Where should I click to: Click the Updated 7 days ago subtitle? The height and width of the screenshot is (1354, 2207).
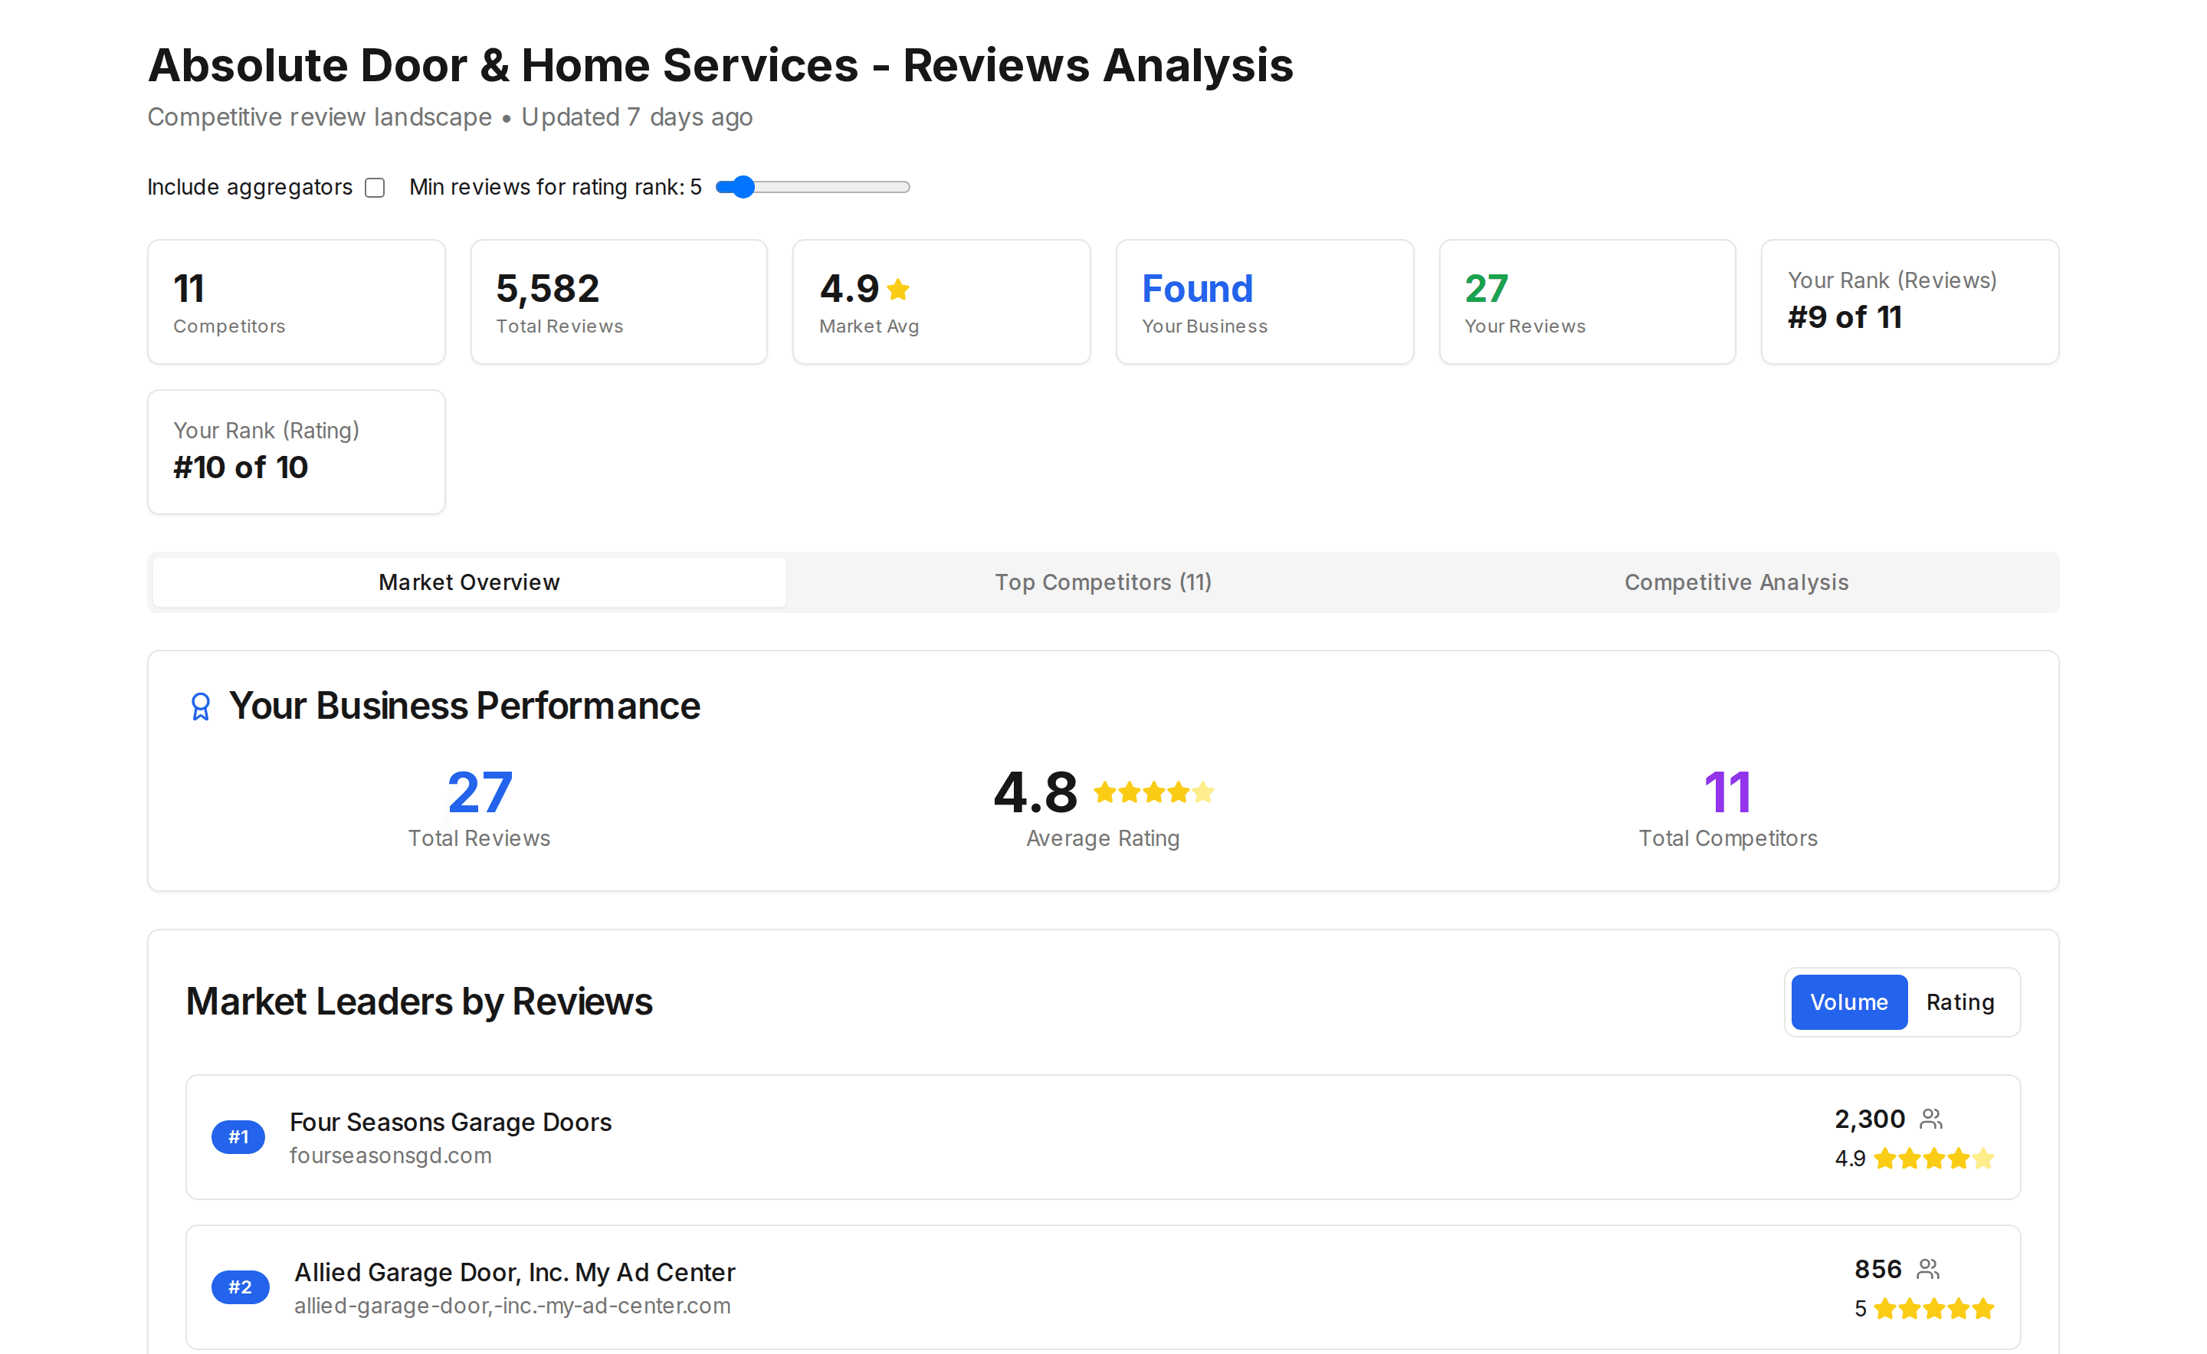click(637, 117)
